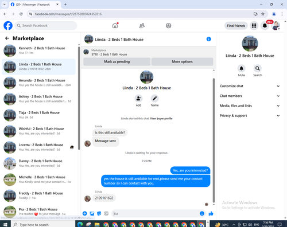Click the clock showing 7:56 PM

268,224
